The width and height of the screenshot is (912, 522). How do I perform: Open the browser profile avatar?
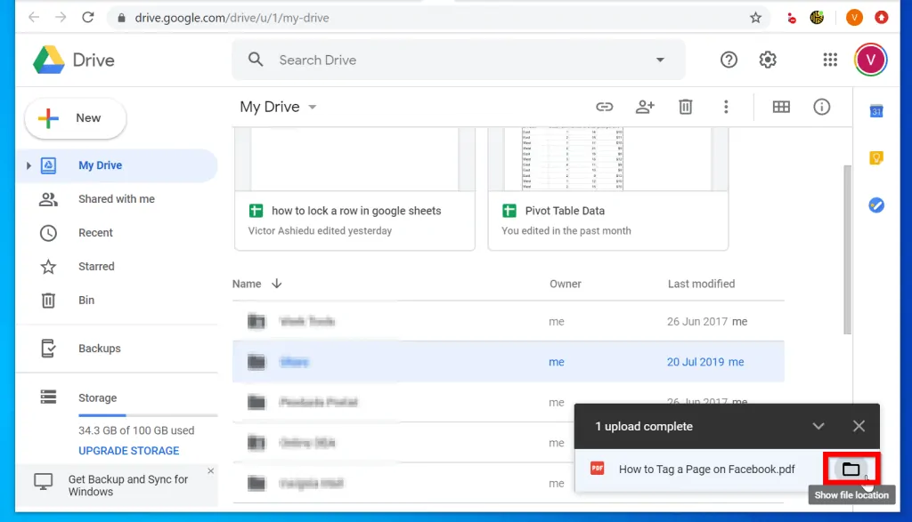tap(854, 18)
